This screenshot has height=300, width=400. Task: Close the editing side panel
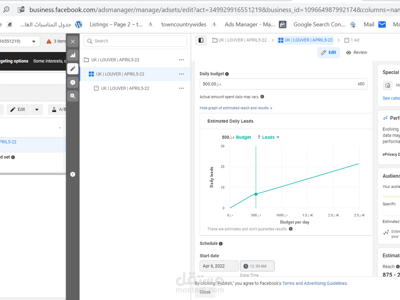73,42
